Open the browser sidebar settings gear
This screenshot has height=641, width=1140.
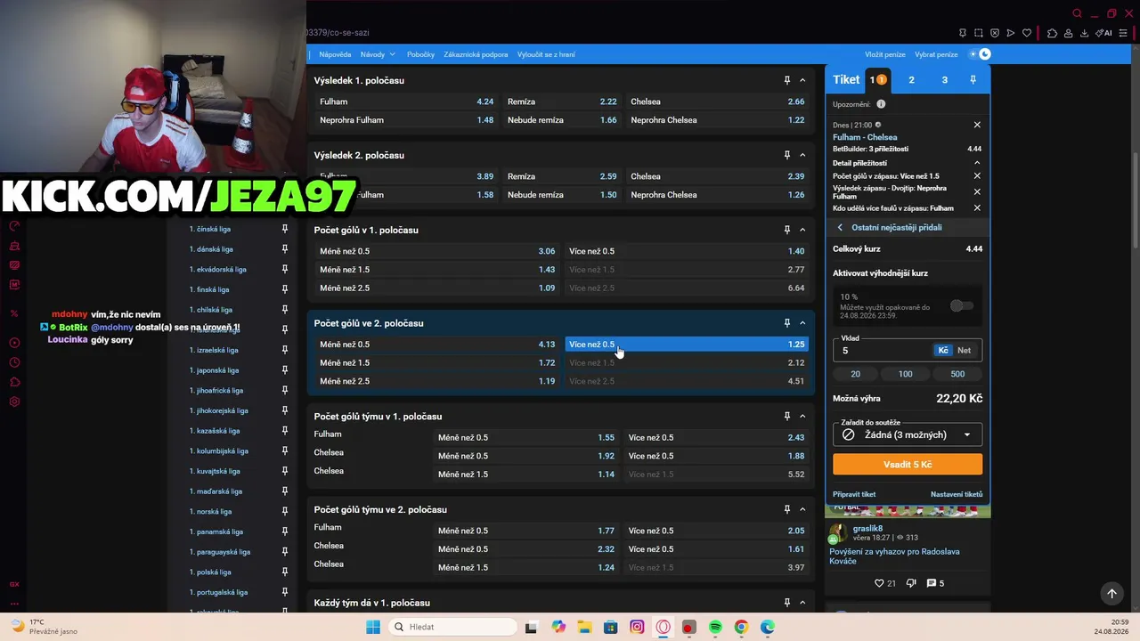coord(14,402)
